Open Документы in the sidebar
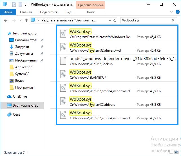 (21, 54)
